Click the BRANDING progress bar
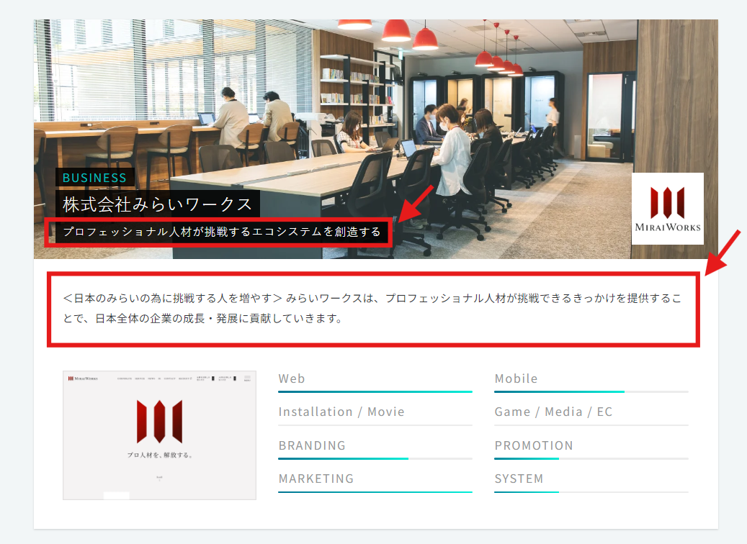Image resolution: width=747 pixels, height=544 pixels. (x=375, y=459)
